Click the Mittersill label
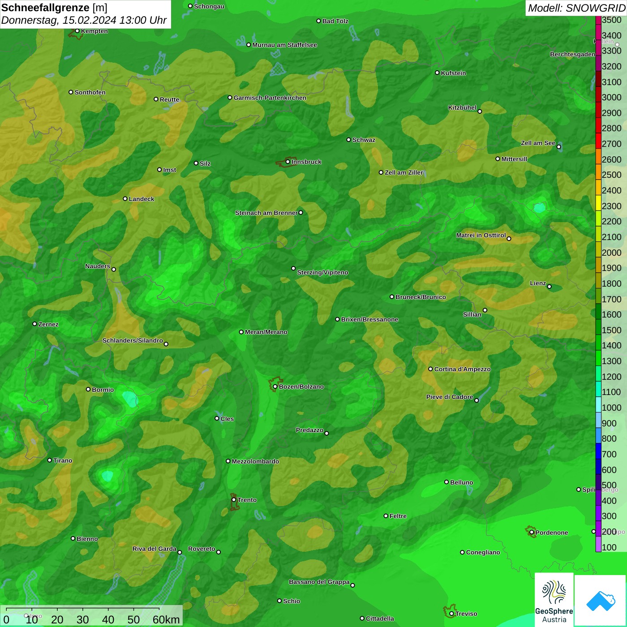Viewport: 627px width, 627px height. (514, 159)
